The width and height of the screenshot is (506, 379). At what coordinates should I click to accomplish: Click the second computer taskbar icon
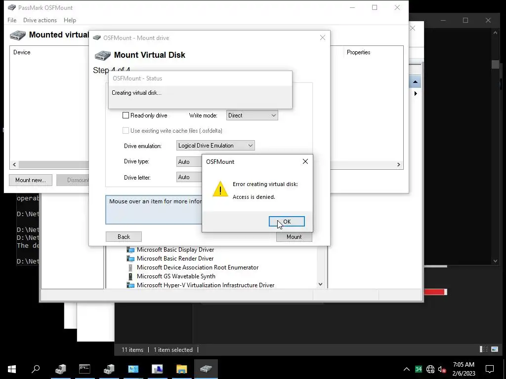tap(109, 369)
